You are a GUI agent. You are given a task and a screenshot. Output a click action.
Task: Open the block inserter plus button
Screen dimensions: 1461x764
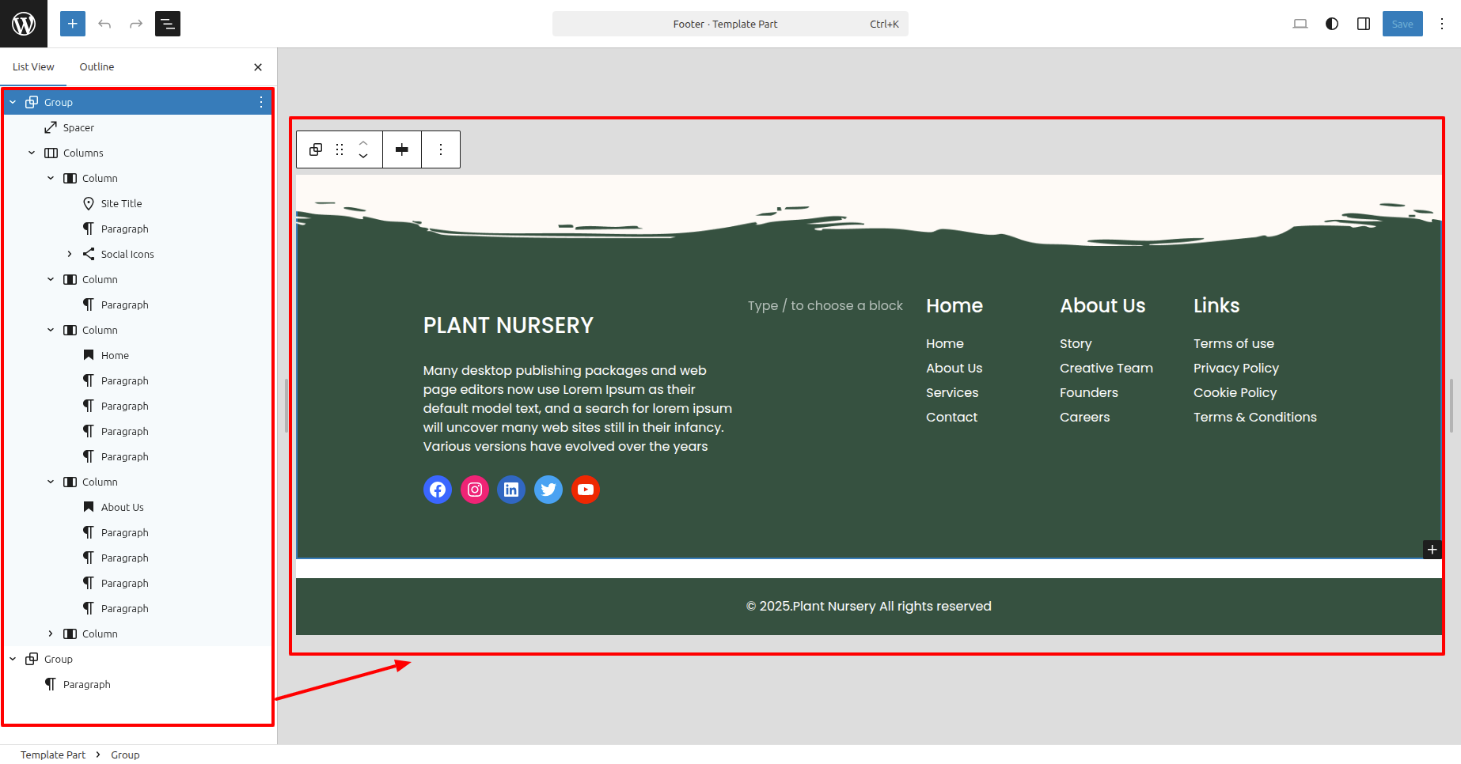(x=72, y=24)
